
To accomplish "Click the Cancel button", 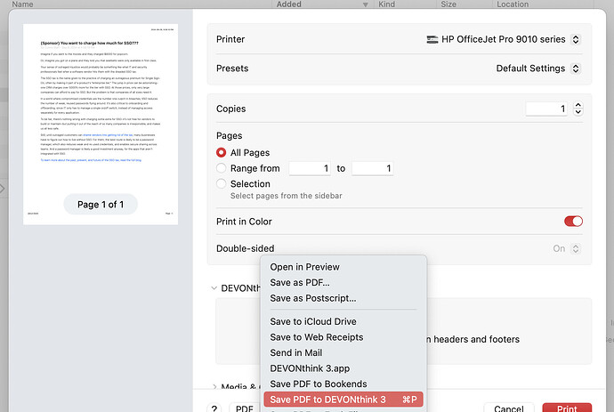I will click(x=508, y=408).
